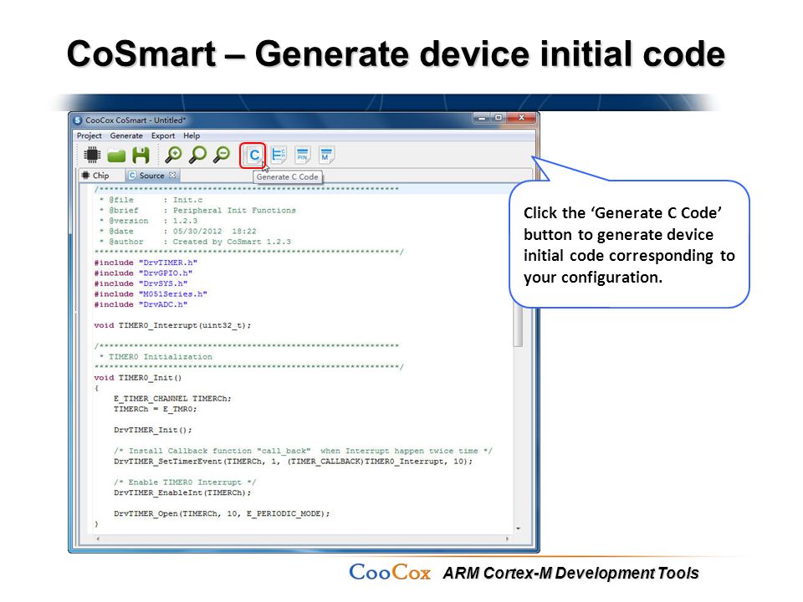The image size is (803, 602).
Task: Click the 'E_TIMER_CHANNEL TIMERCh;' line
Action: pos(172,399)
